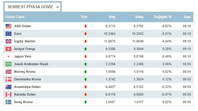The height and width of the screenshot is (111, 198).
Task: Click the Canada flag icon
Action: [x=8, y=94]
